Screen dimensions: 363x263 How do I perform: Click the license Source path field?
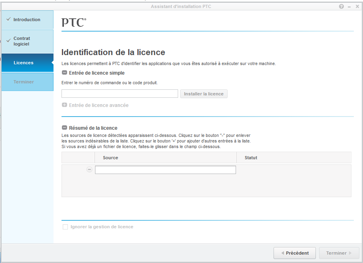click(x=165, y=170)
